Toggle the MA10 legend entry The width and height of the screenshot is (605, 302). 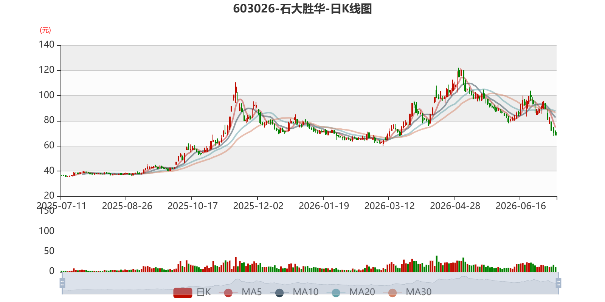[294, 292]
